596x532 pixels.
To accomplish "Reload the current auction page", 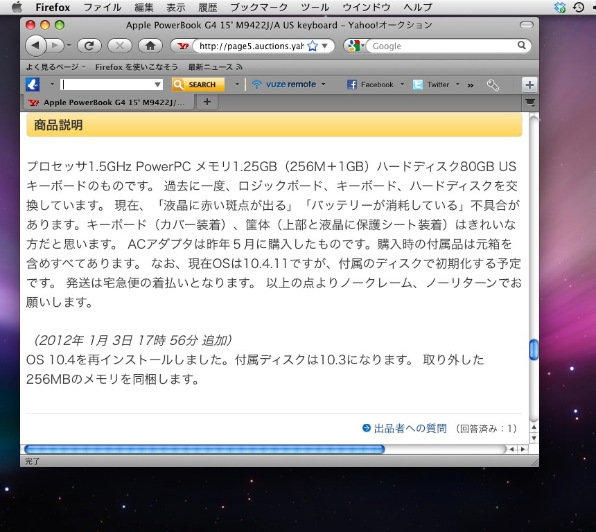I will [89, 46].
